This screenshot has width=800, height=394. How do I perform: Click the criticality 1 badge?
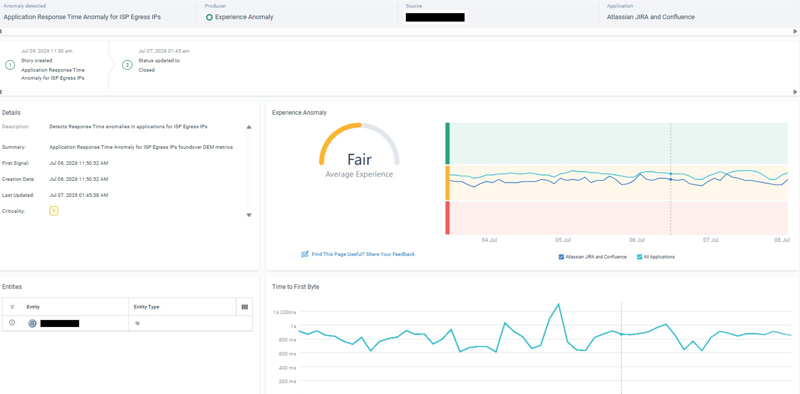tap(53, 211)
